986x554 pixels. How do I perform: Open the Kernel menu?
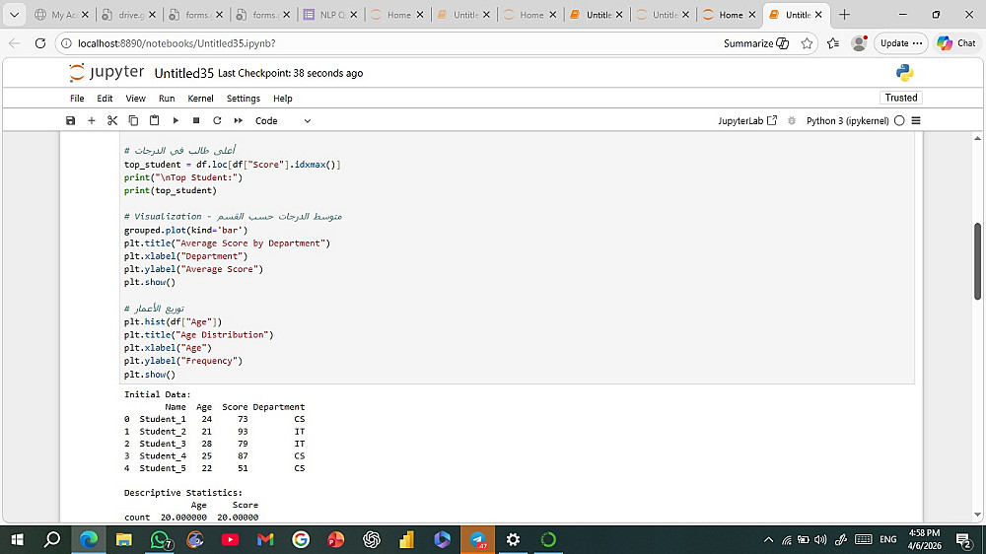tap(200, 99)
